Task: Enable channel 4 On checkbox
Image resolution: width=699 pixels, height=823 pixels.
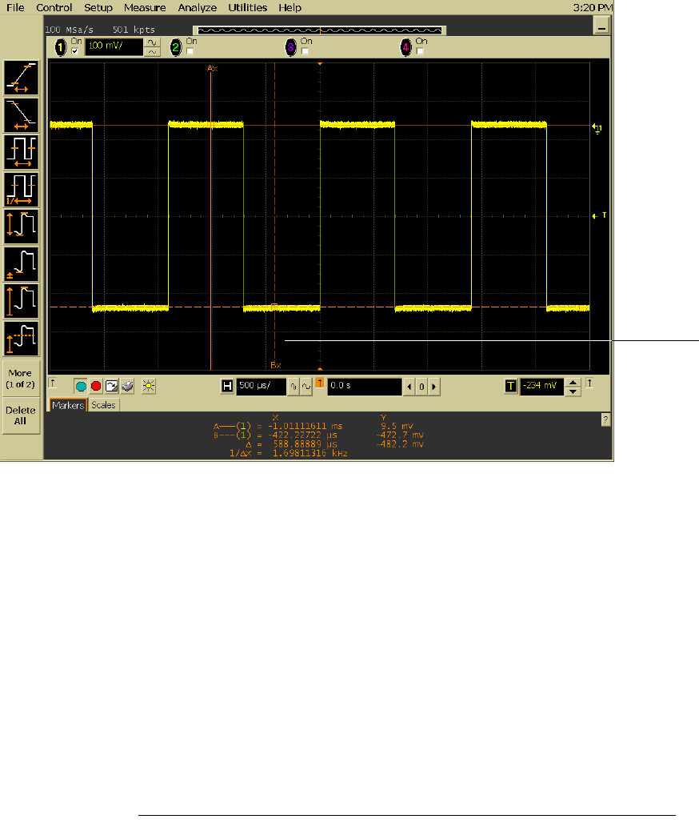Action: click(420, 51)
